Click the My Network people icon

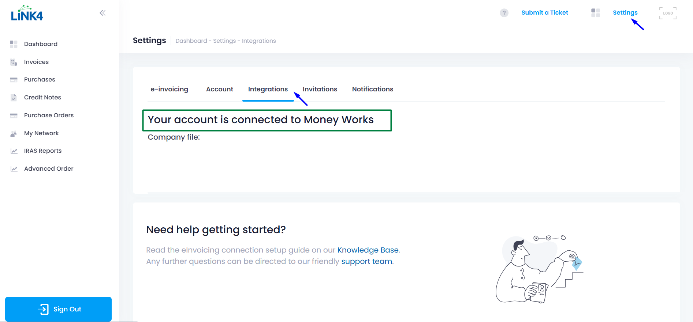tap(14, 133)
